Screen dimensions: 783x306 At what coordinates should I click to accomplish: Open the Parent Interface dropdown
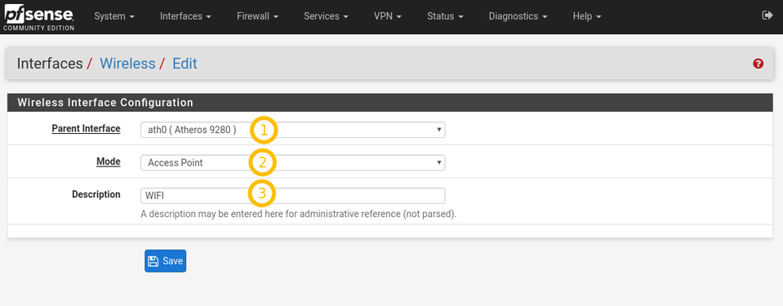click(292, 130)
